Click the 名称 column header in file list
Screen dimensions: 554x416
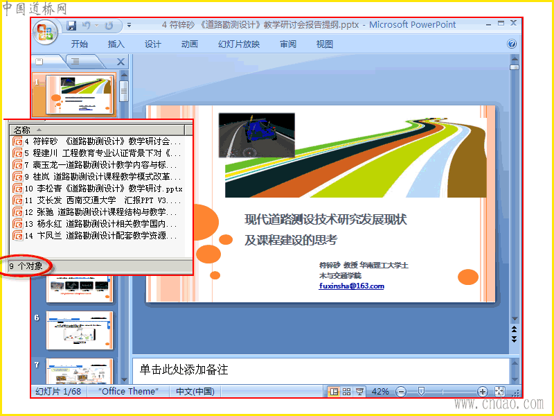click(97, 130)
